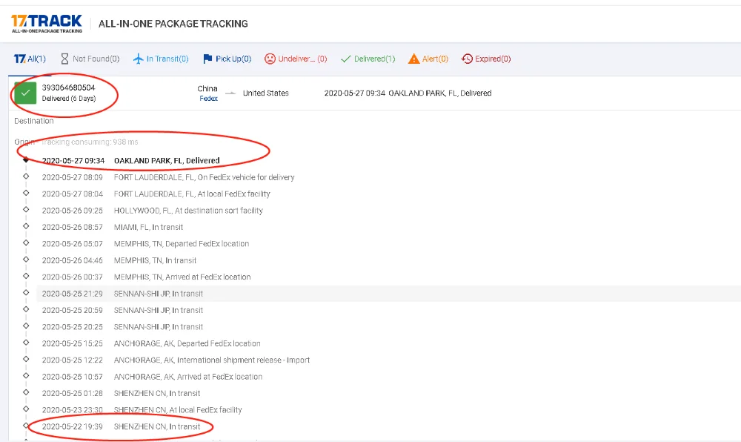Open the Pick Up(0) tab
The width and height of the screenshot is (741, 442).
[x=227, y=59]
